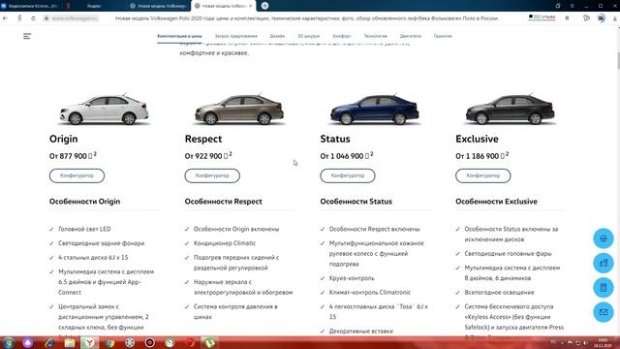620x349 pixels.
Task: Click the 'Respect' trim heading
Action: click(203, 139)
